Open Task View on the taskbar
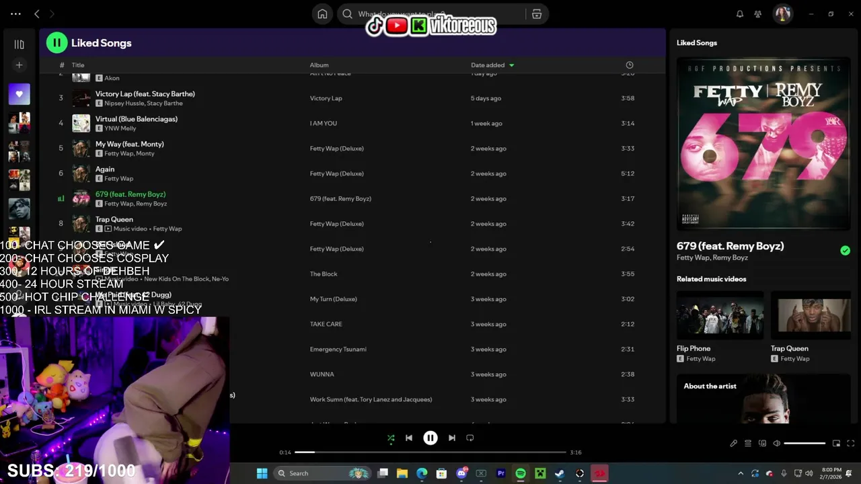Viewport: 861px width, 484px height. click(x=383, y=473)
